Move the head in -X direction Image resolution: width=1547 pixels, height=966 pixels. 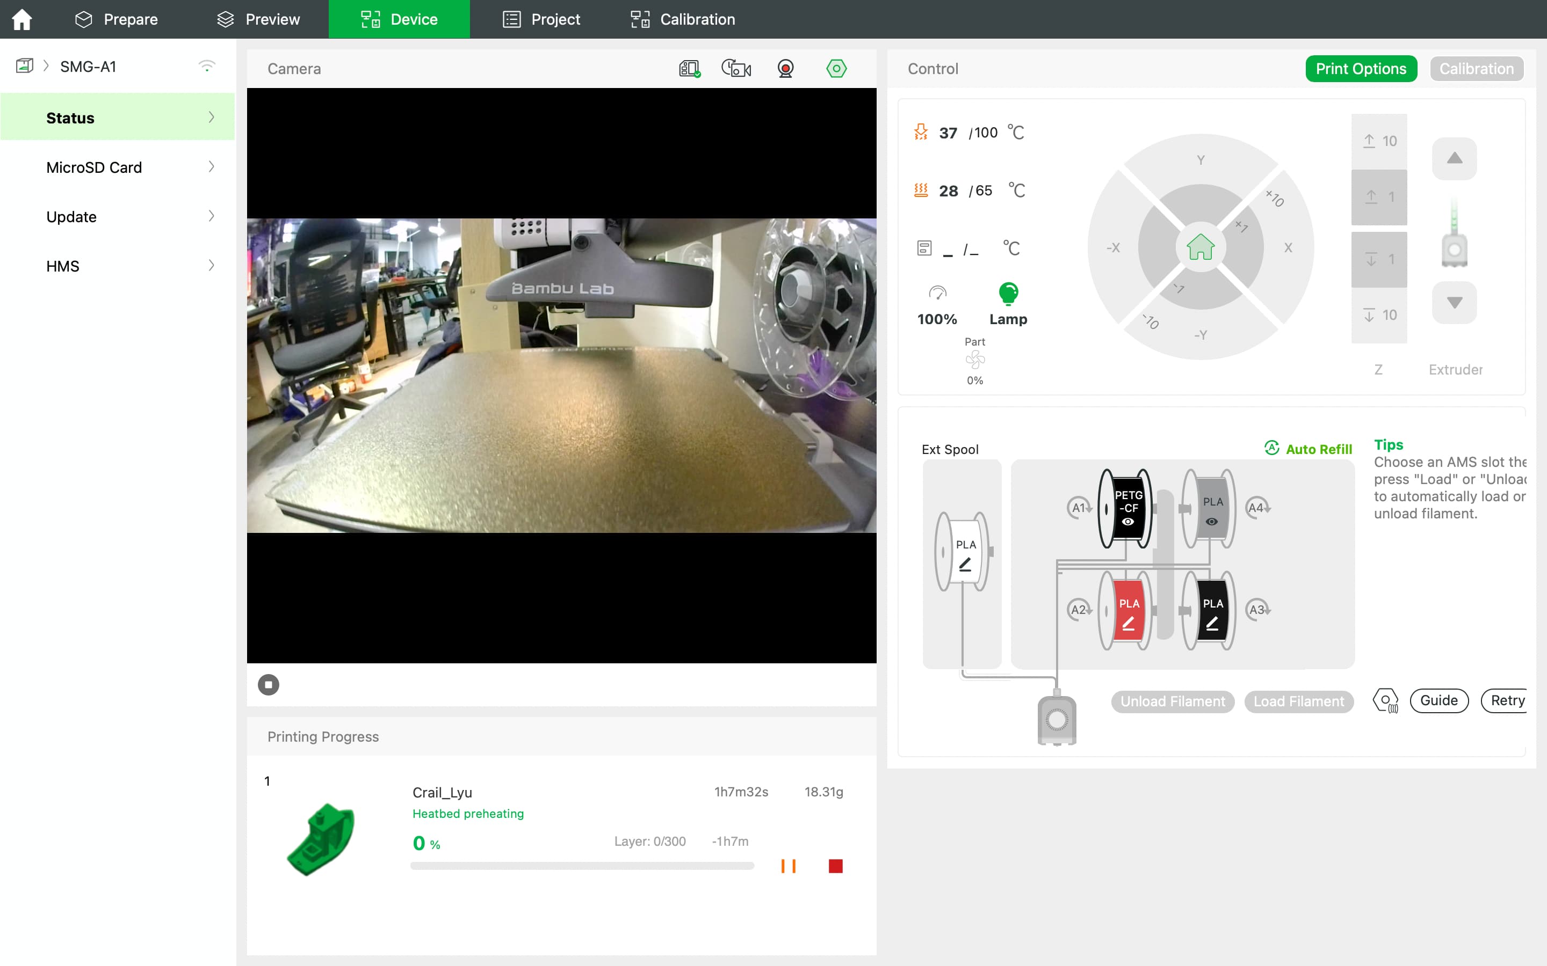pos(1113,247)
